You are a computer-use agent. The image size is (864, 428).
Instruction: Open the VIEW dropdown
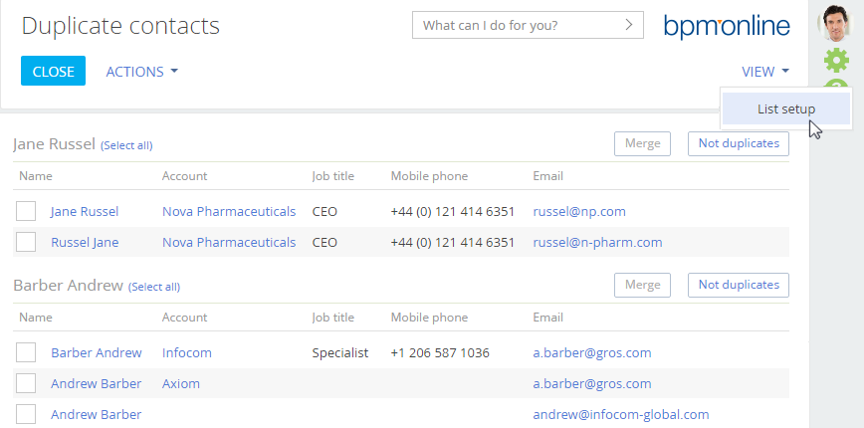click(x=764, y=72)
